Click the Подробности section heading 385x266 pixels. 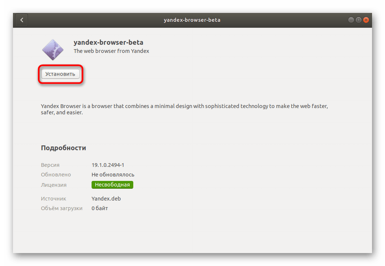pos(63,148)
